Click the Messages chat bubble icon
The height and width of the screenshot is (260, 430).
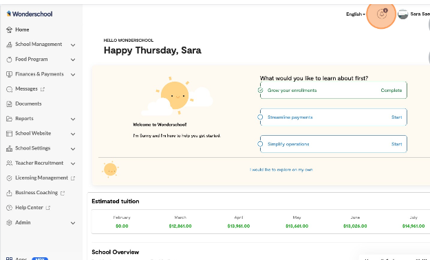pyautogui.click(x=9, y=89)
